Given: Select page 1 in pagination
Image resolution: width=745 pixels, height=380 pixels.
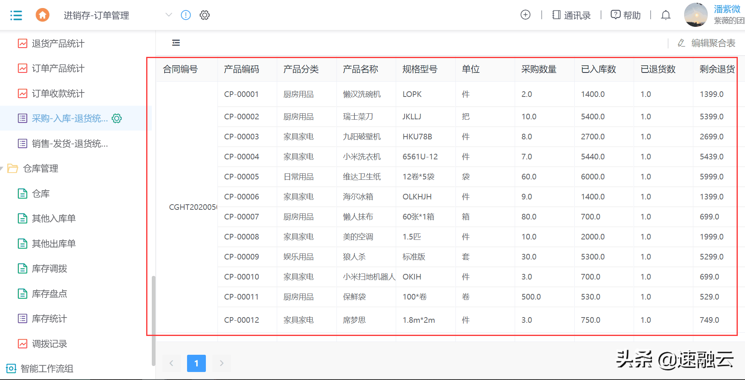Looking at the screenshot, I should 196,363.
